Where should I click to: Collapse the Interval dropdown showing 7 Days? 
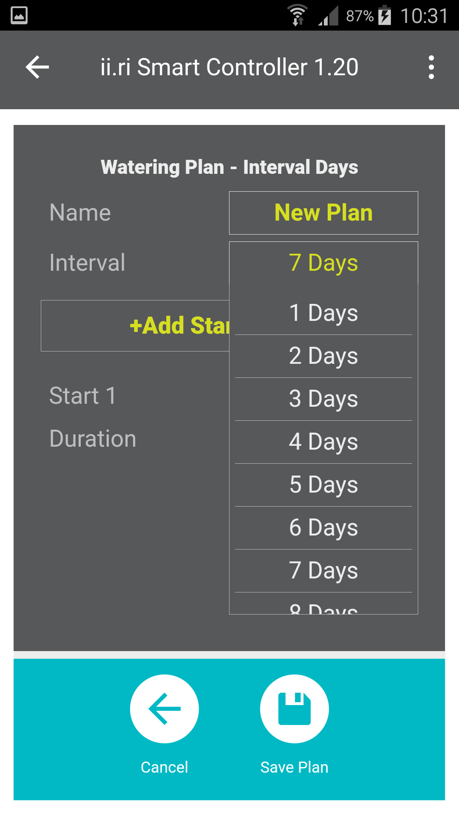click(323, 263)
